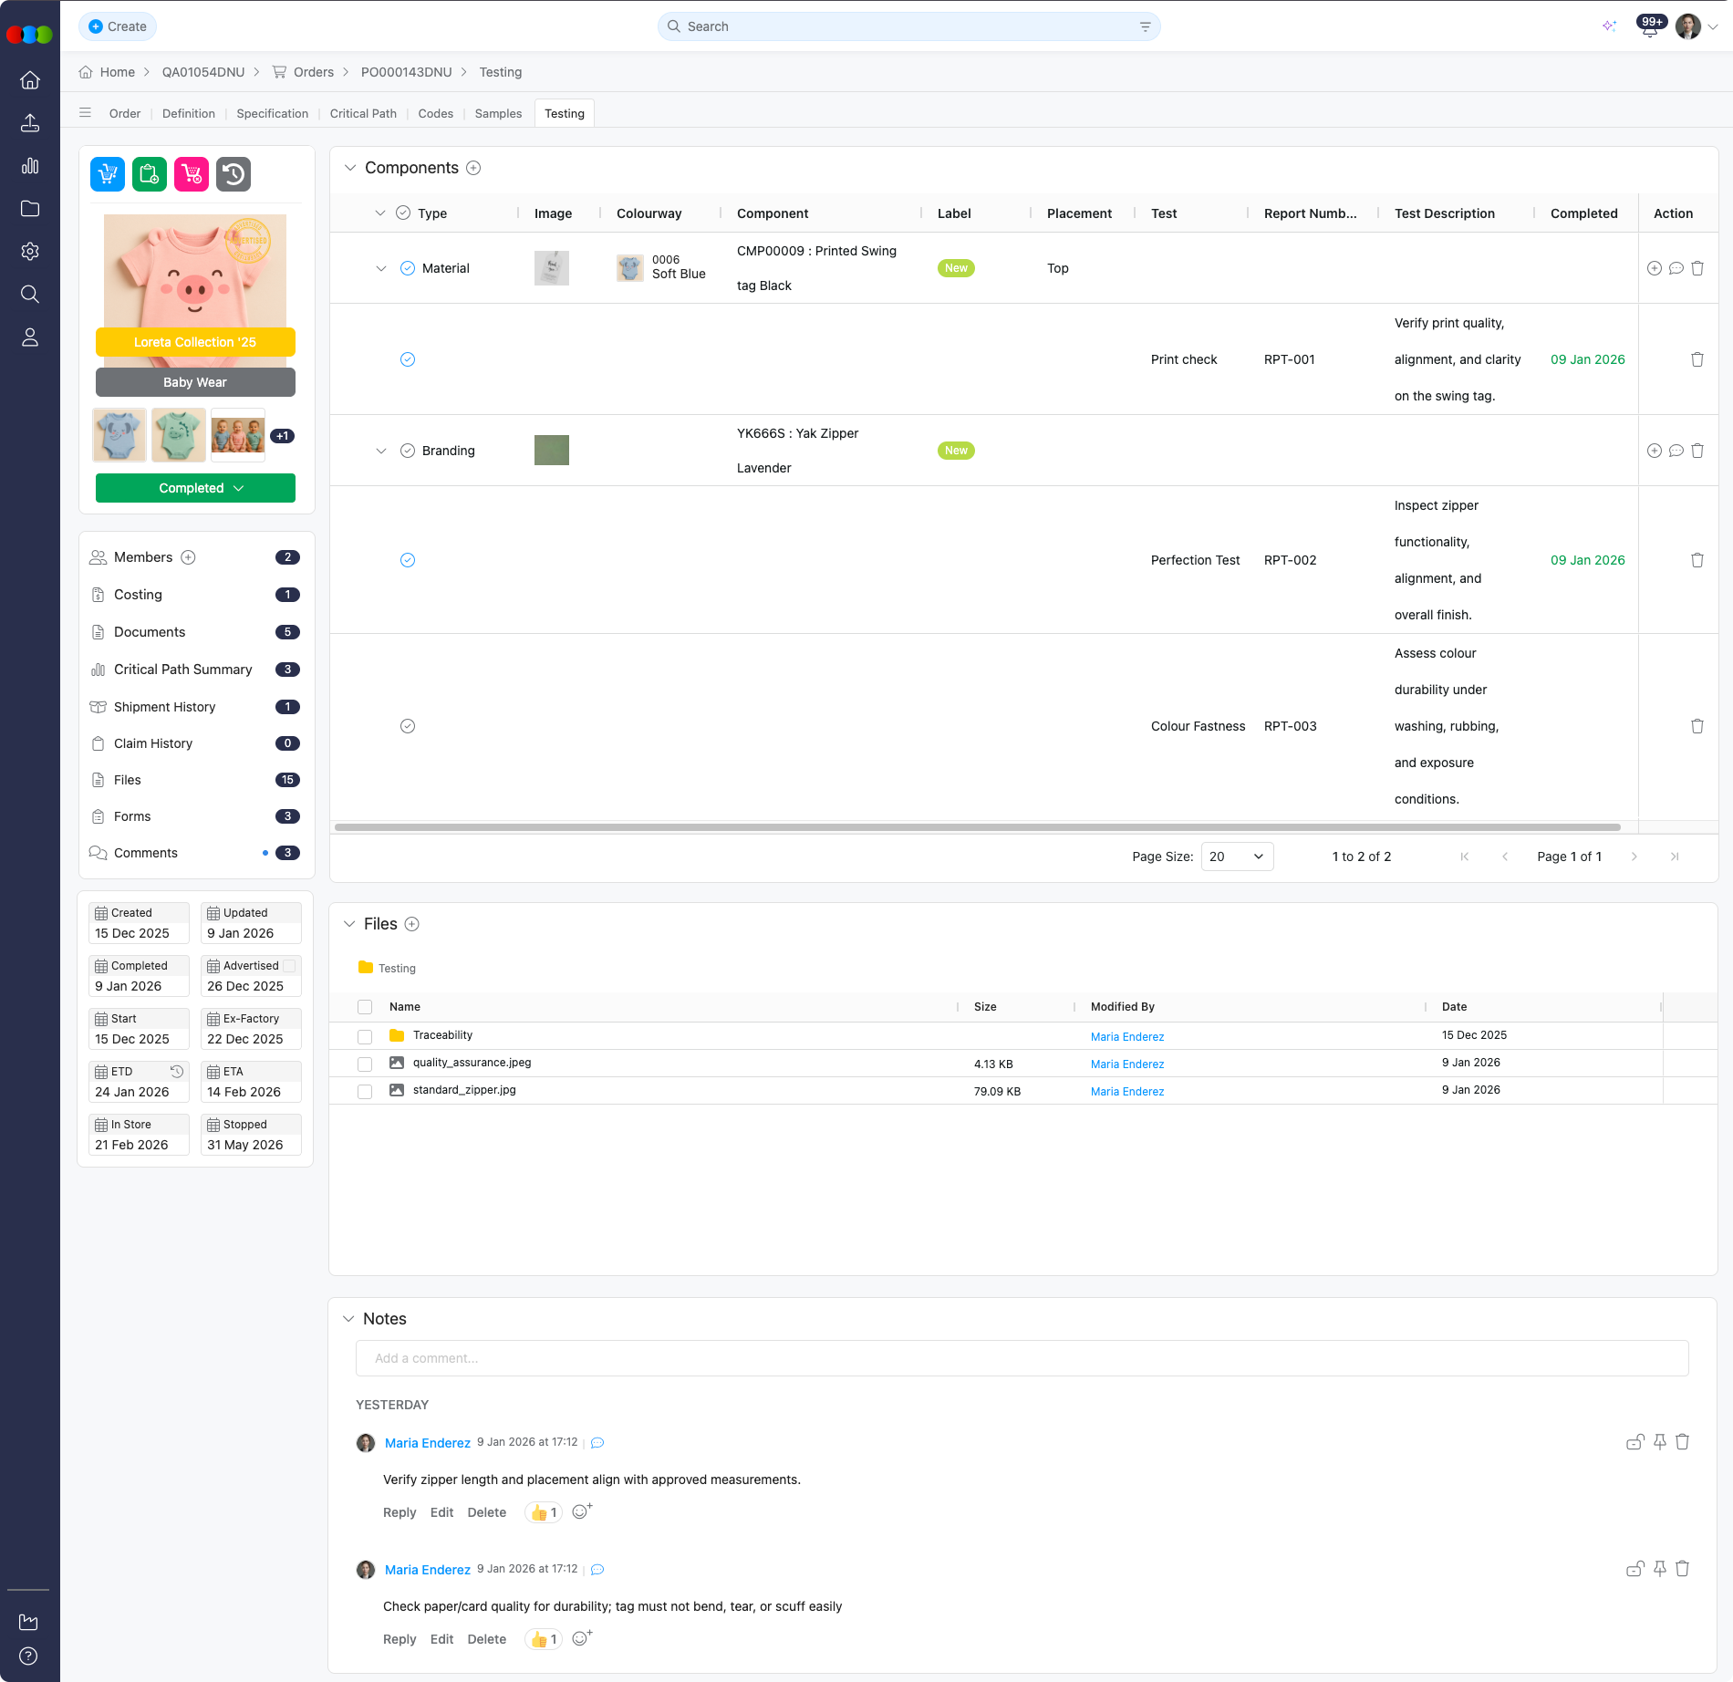Click the history clock icon in product panel

pyautogui.click(x=233, y=174)
